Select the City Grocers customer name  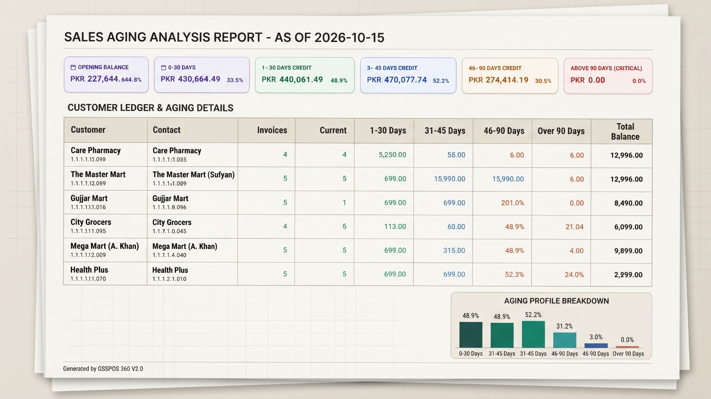[x=91, y=222]
